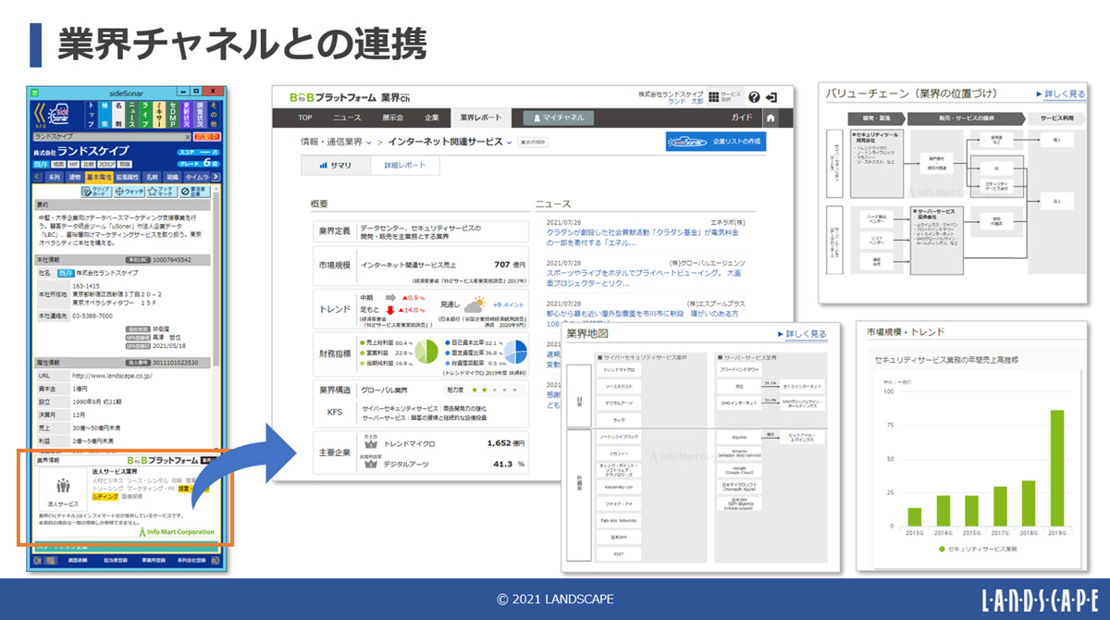The height and width of the screenshot is (620, 1110).
Task: Click the セキュリティサービス業務 chart legend marker
Action: [940, 550]
